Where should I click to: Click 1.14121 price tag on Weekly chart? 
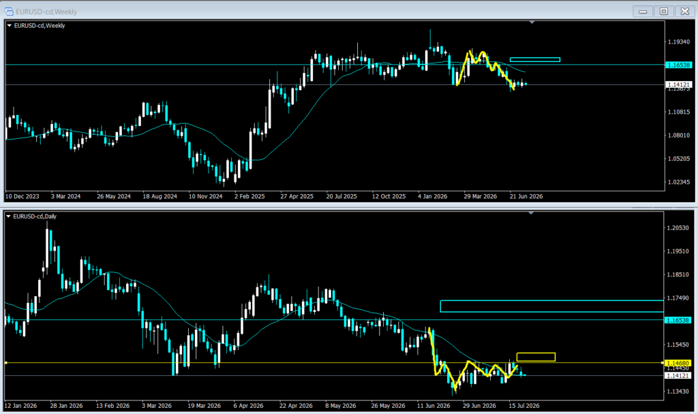[679, 84]
